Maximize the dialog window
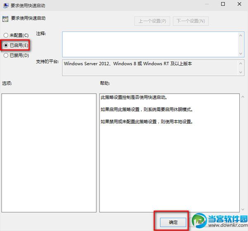 click(223, 4)
